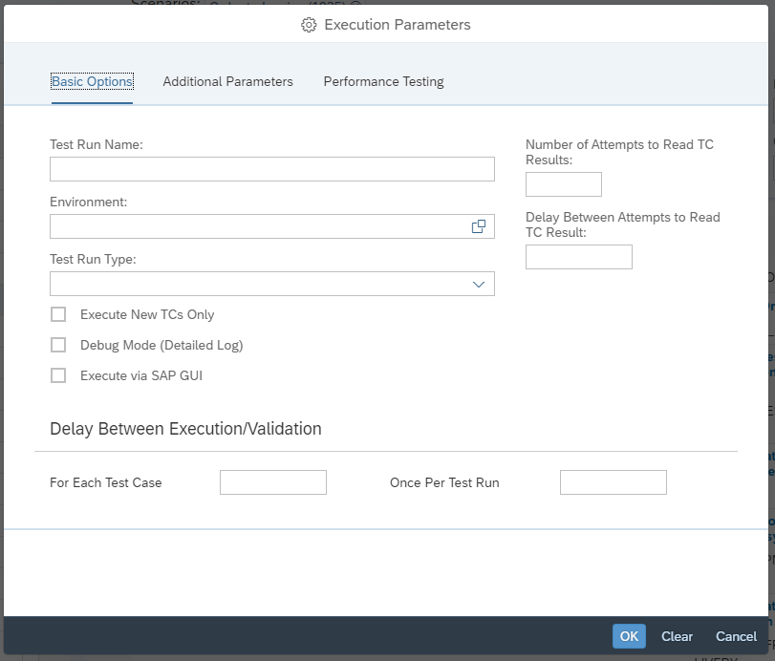Toggle Debug Mode (Detailed Log) checkbox
Image resolution: width=775 pixels, height=661 pixels.
58,345
